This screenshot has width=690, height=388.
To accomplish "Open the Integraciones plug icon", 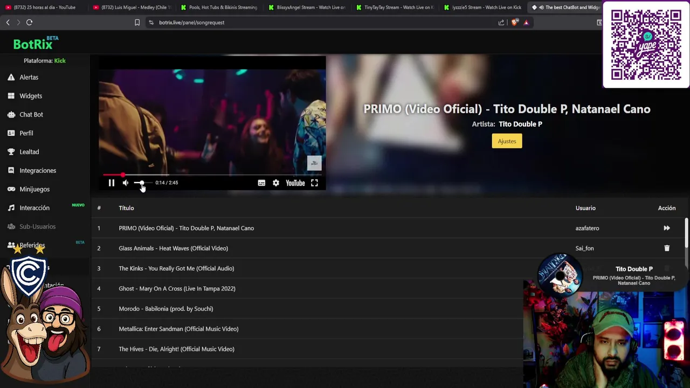I will [x=11, y=170].
